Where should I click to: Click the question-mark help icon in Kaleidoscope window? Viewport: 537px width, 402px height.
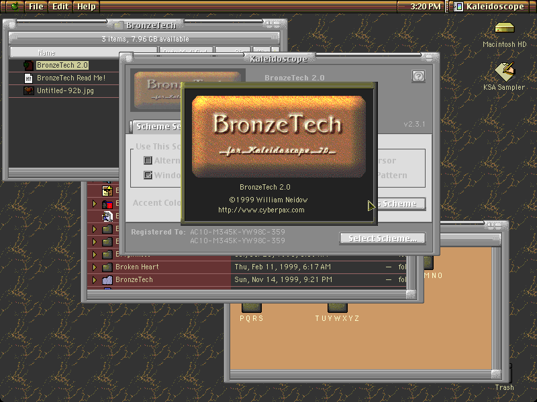[418, 76]
